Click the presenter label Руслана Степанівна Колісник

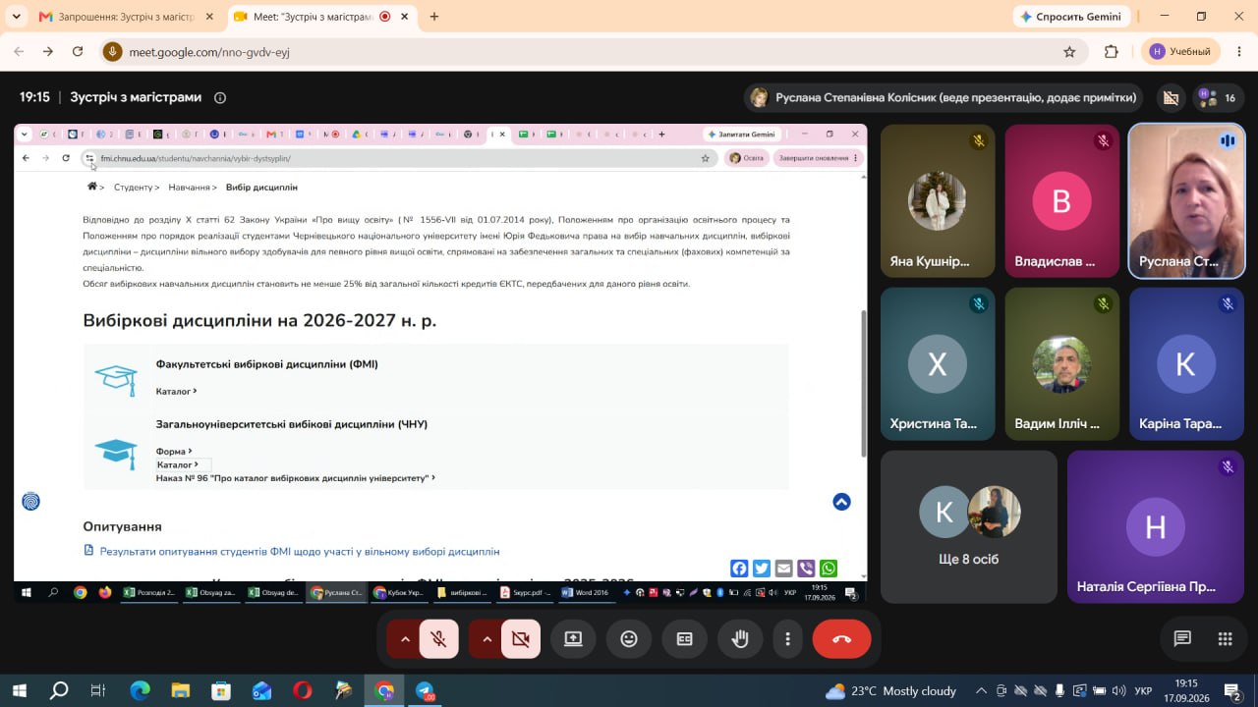(943, 97)
